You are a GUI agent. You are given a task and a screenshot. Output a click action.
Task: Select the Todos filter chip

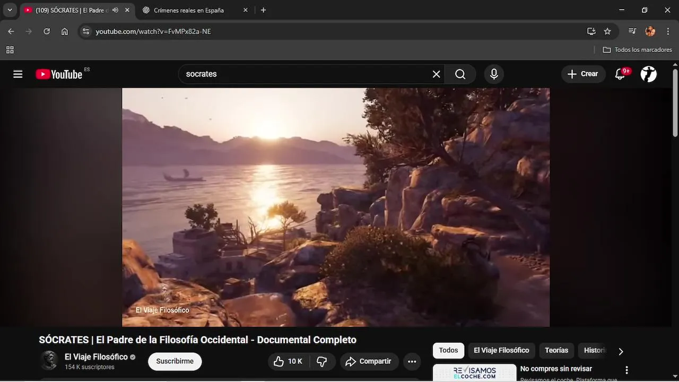click(x=448, y=350)
